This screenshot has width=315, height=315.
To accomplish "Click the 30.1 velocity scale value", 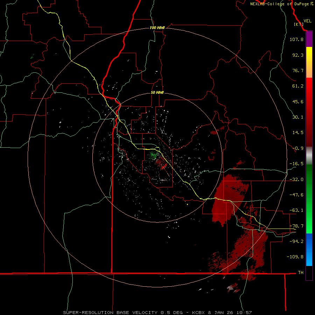I will (298, 117).
